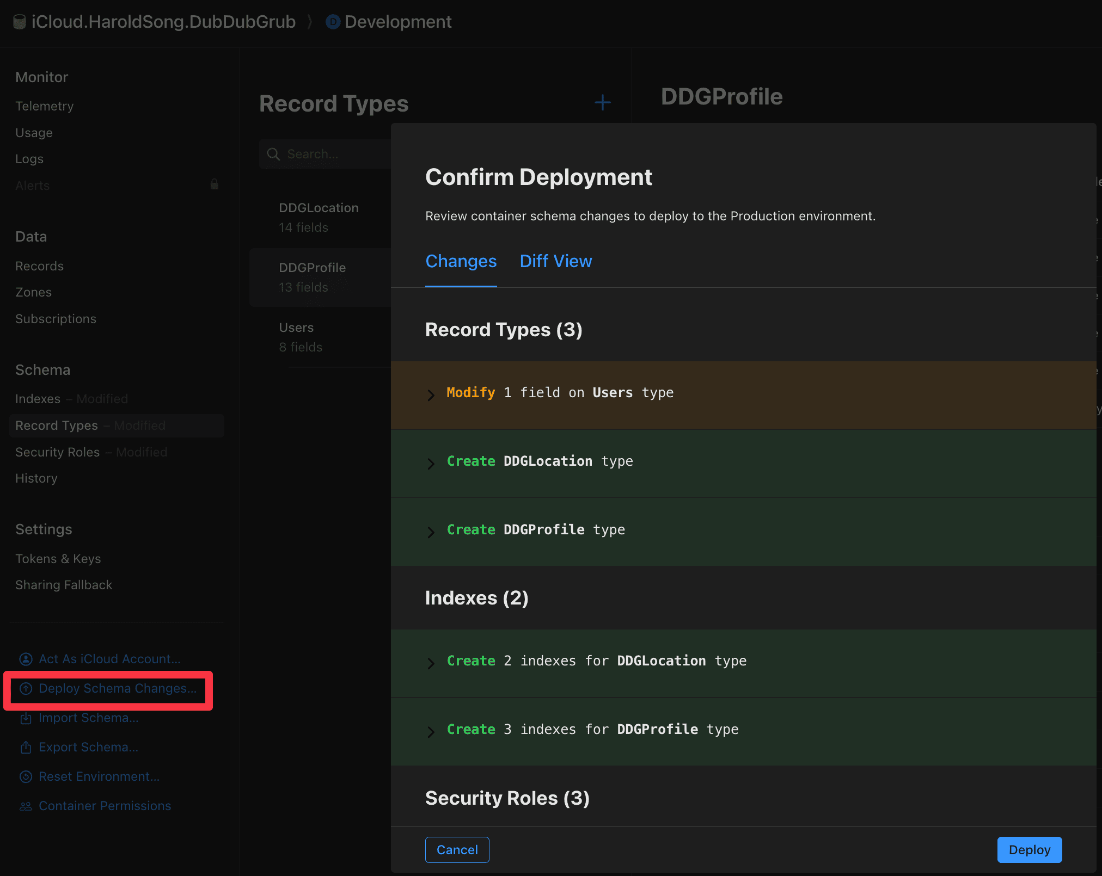Select the DDGProfile record type
This screenshot has height=876, width=1102.
point(321,277)
